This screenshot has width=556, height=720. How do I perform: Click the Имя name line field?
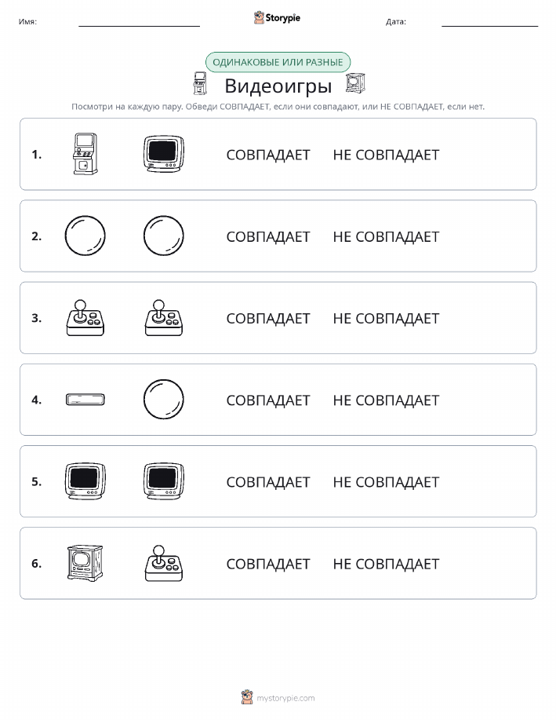coord(139,21)
